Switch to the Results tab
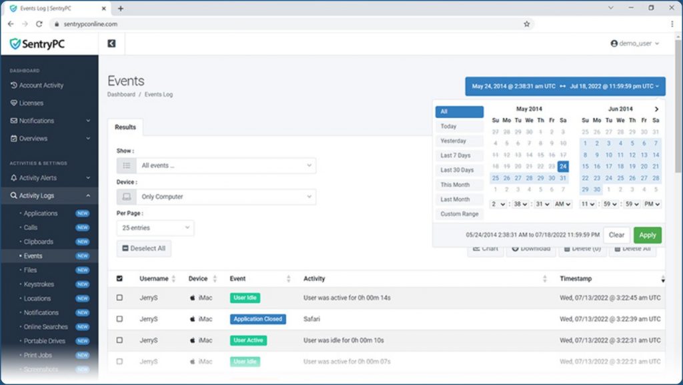 click(125, 127)
